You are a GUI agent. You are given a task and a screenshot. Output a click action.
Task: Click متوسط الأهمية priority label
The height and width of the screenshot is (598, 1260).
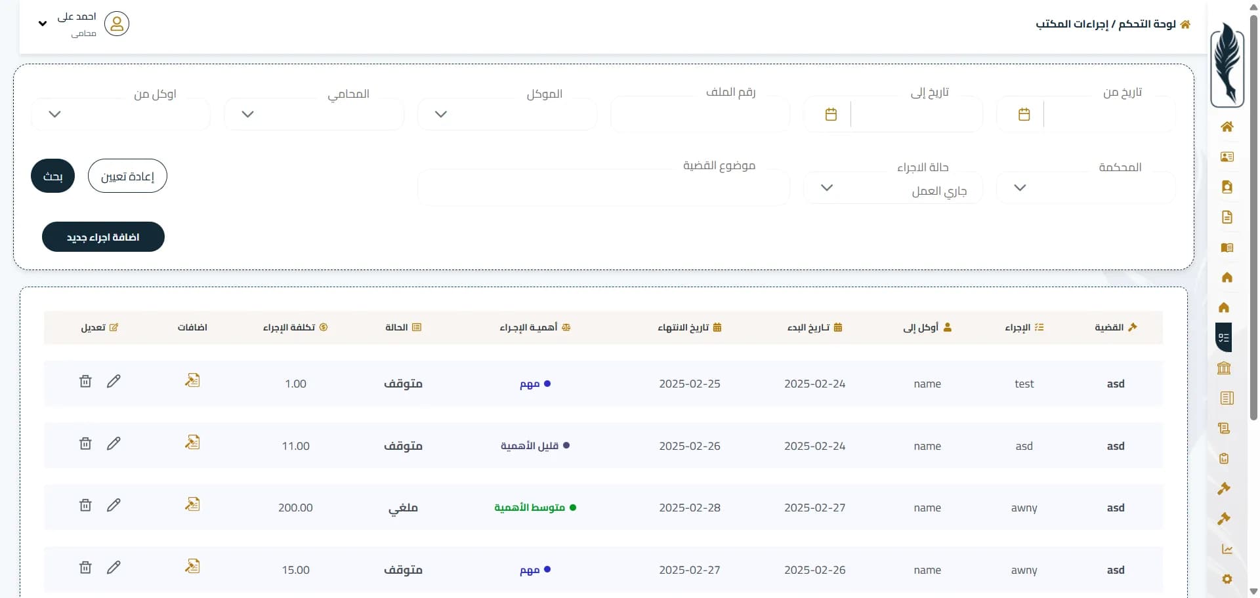[535, 508]
